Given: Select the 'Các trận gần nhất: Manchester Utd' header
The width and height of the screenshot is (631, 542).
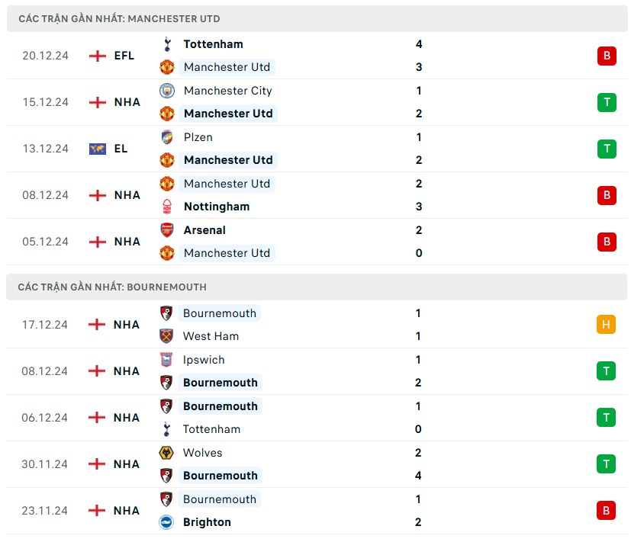Looking at the screenshot, I should pyautogui.click(x=119, y=18).
